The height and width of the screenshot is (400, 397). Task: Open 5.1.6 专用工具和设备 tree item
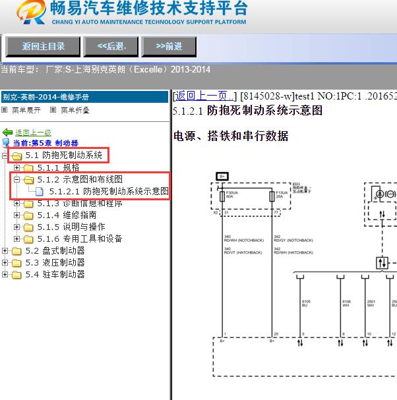coord(80,239)
